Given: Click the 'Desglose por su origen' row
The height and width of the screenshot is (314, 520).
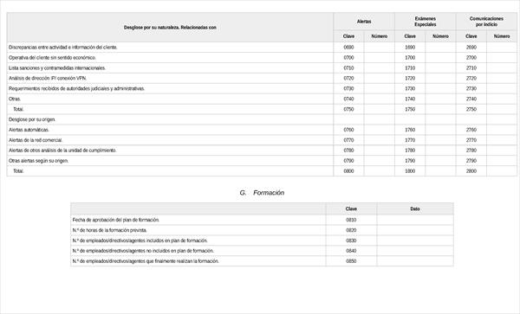Looking at the screenshot, I should pyautogui.click(x=262, y=119).
